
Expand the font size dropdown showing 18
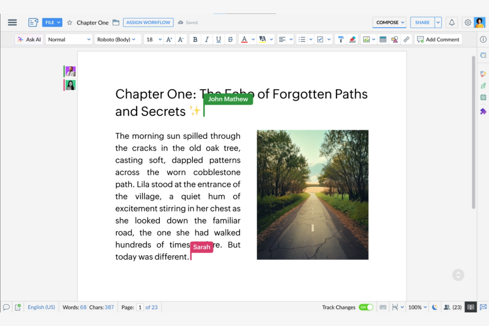pyautogui.click(x=153, y=39)
